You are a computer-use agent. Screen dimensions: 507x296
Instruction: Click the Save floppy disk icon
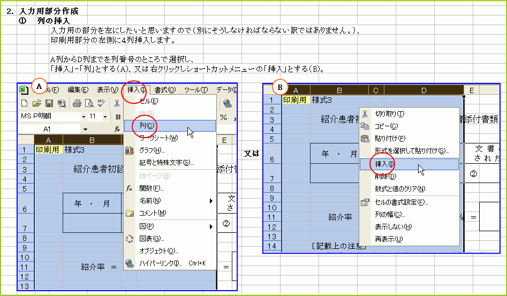pos(49,103)
